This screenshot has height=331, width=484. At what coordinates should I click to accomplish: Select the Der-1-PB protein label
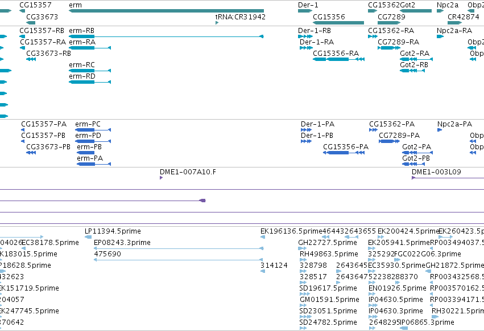[317, 136]
